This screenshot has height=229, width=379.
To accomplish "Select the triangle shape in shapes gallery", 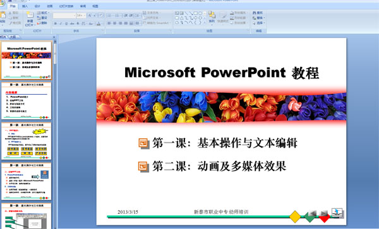I will [x=181, y=18].
